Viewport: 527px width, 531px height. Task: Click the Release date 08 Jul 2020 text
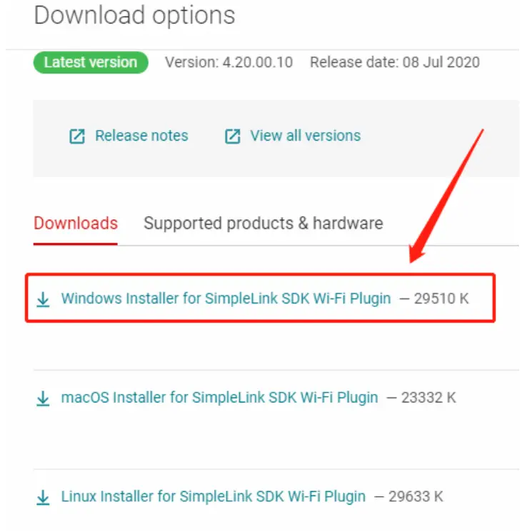pos(394,62)
